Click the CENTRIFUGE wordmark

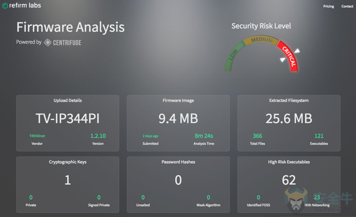click(67, 43)
